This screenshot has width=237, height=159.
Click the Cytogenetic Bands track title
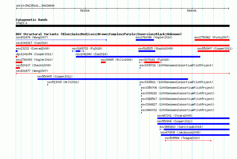tap(32, 20)
